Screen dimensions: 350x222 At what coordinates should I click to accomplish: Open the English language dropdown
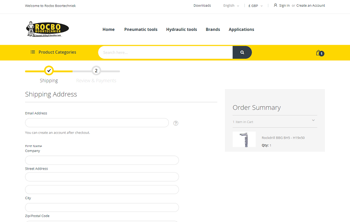(231, 5)
